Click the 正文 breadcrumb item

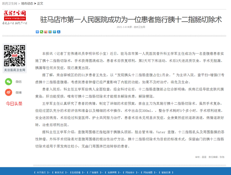[40, 3]
